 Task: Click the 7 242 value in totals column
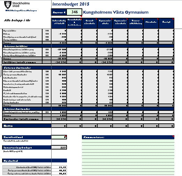[63, 71]
